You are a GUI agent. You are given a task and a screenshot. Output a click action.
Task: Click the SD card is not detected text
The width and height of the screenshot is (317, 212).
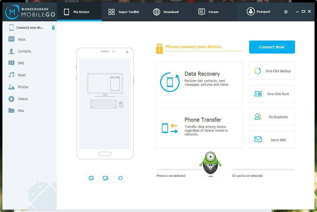[x=247, y=176]
